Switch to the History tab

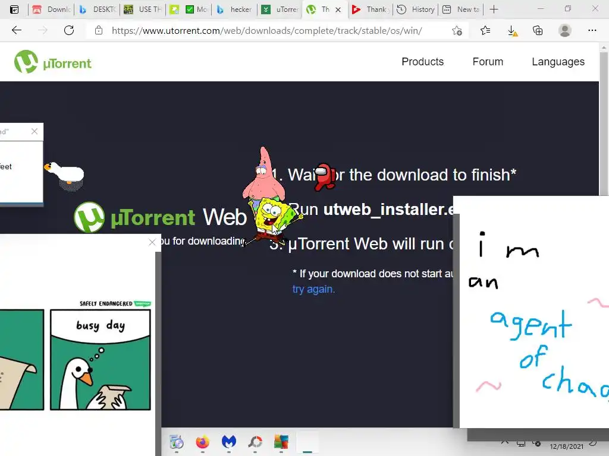[416, 9]
